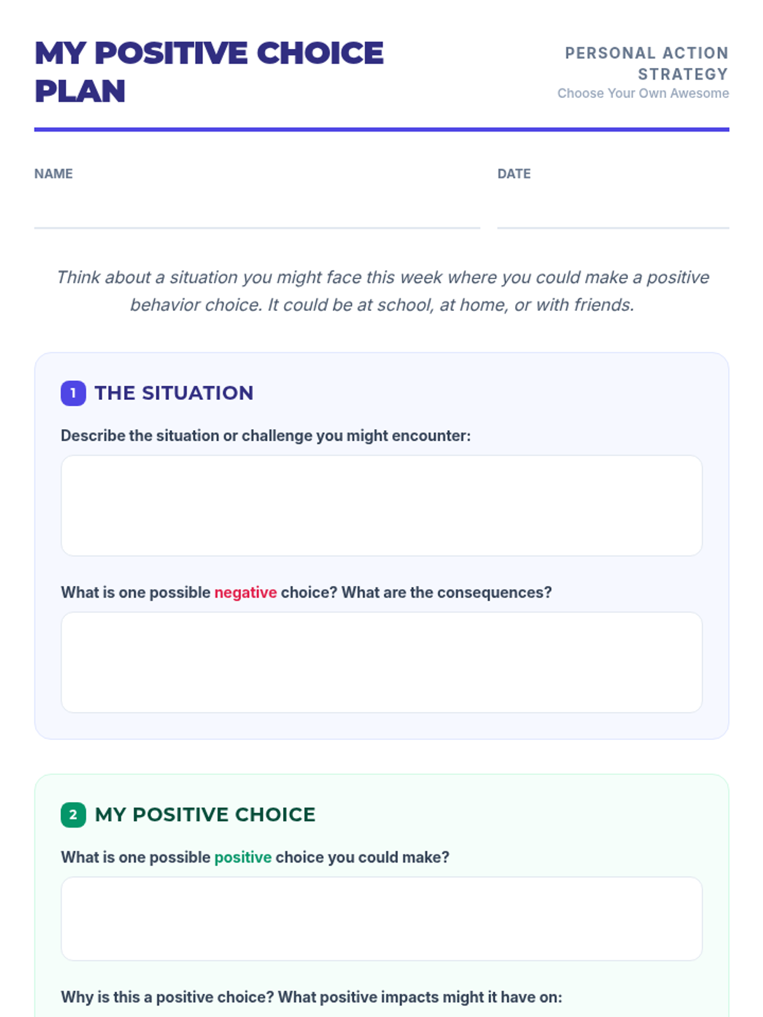Click the italic instructions paragraph
This screenshot has width=763, height=1017.
click(x=381, y=291)
